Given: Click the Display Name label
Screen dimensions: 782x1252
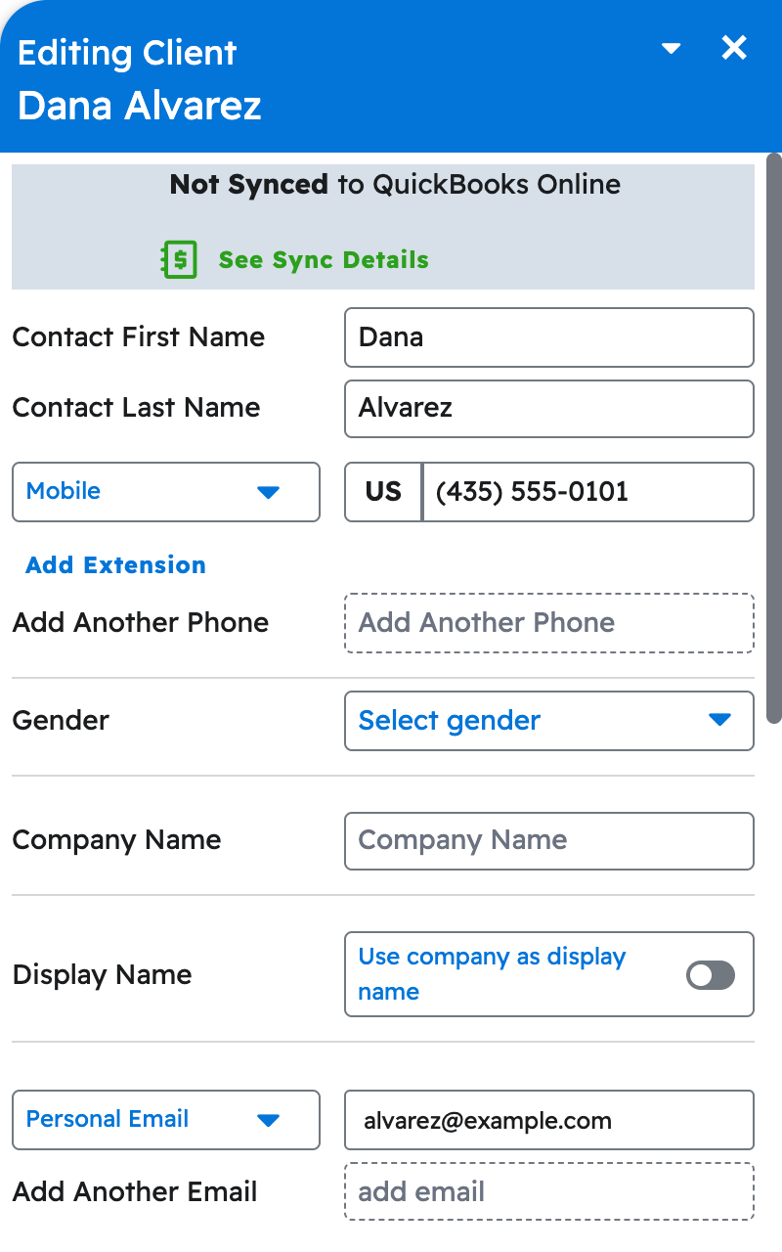Looking at the screenshot, I should (102, 975).
